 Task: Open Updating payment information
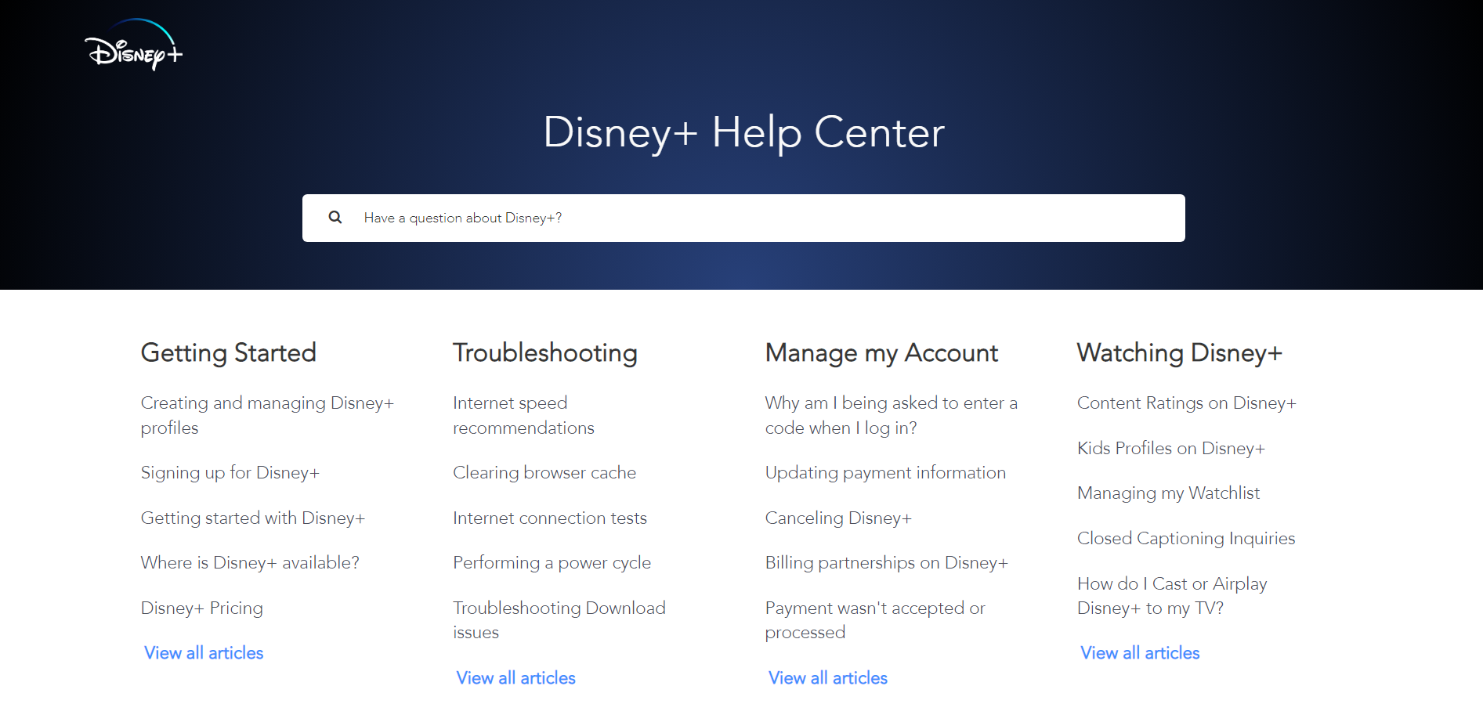(886, 472)
